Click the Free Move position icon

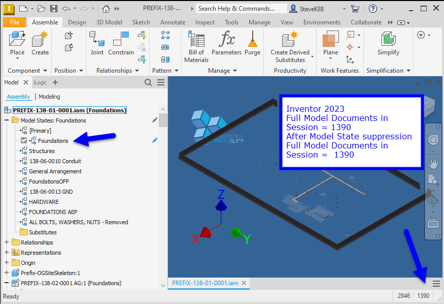click(69, 36)
